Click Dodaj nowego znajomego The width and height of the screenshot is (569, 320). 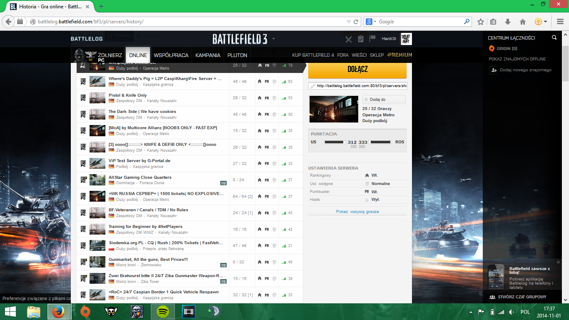tap(526, 70)
